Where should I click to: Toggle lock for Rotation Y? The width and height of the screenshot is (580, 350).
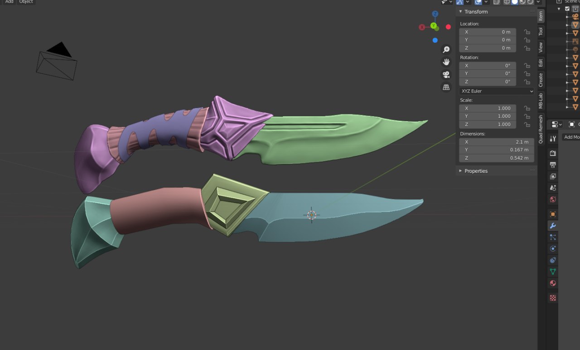[527, 73]
